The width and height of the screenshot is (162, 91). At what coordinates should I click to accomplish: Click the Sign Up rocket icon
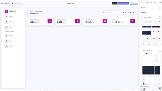click(x=6, y=46)
